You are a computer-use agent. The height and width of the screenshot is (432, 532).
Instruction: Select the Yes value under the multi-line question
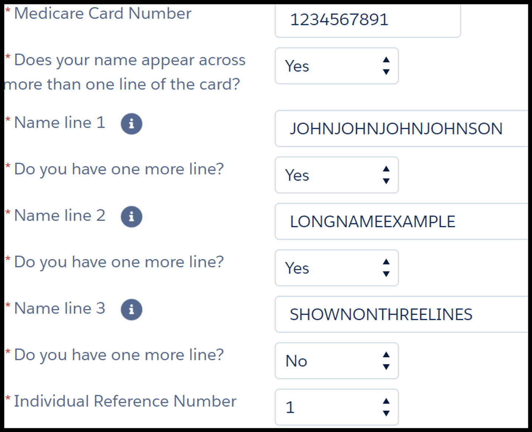(336, 66)
